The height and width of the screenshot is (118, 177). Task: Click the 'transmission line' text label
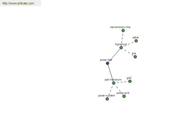point(120,27)
